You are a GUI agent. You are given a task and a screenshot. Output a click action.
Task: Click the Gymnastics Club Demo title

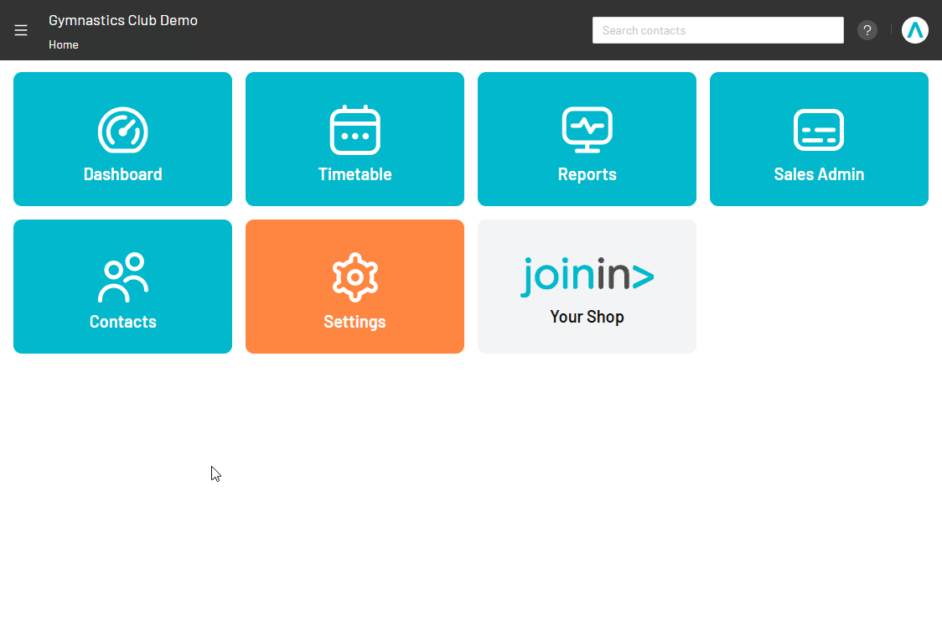click(123, 20)
